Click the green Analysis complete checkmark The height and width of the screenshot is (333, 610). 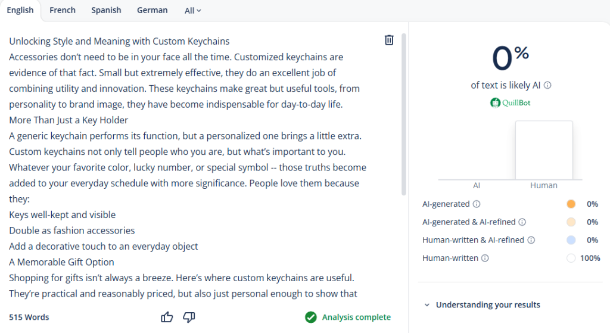(310, 317)
